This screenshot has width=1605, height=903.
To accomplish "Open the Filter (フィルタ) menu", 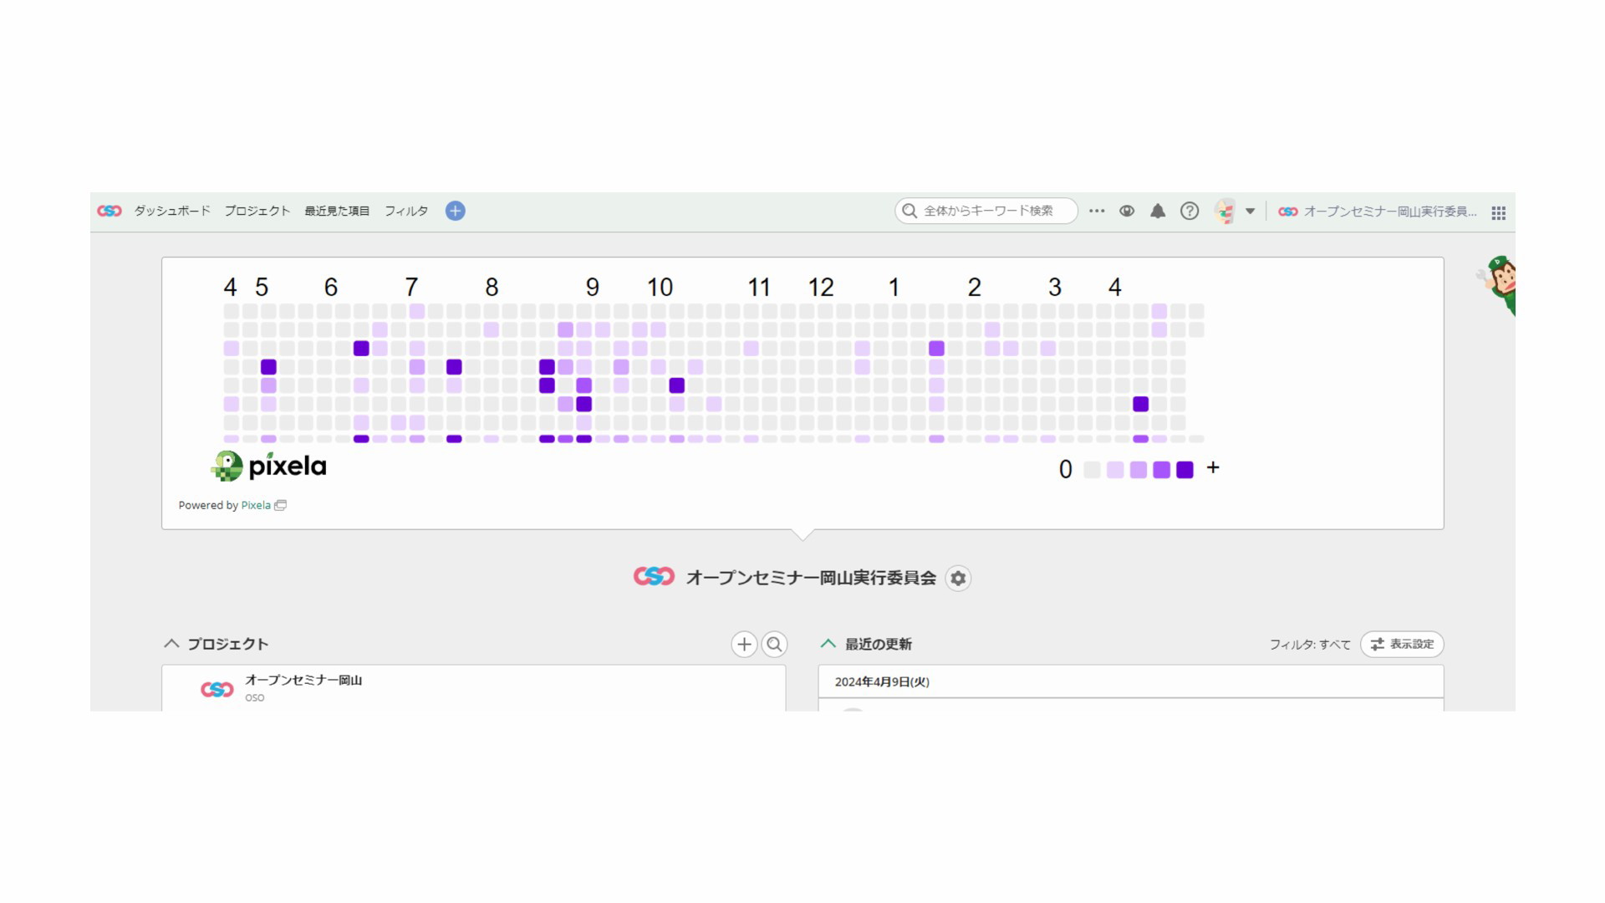I will point(406,211).
